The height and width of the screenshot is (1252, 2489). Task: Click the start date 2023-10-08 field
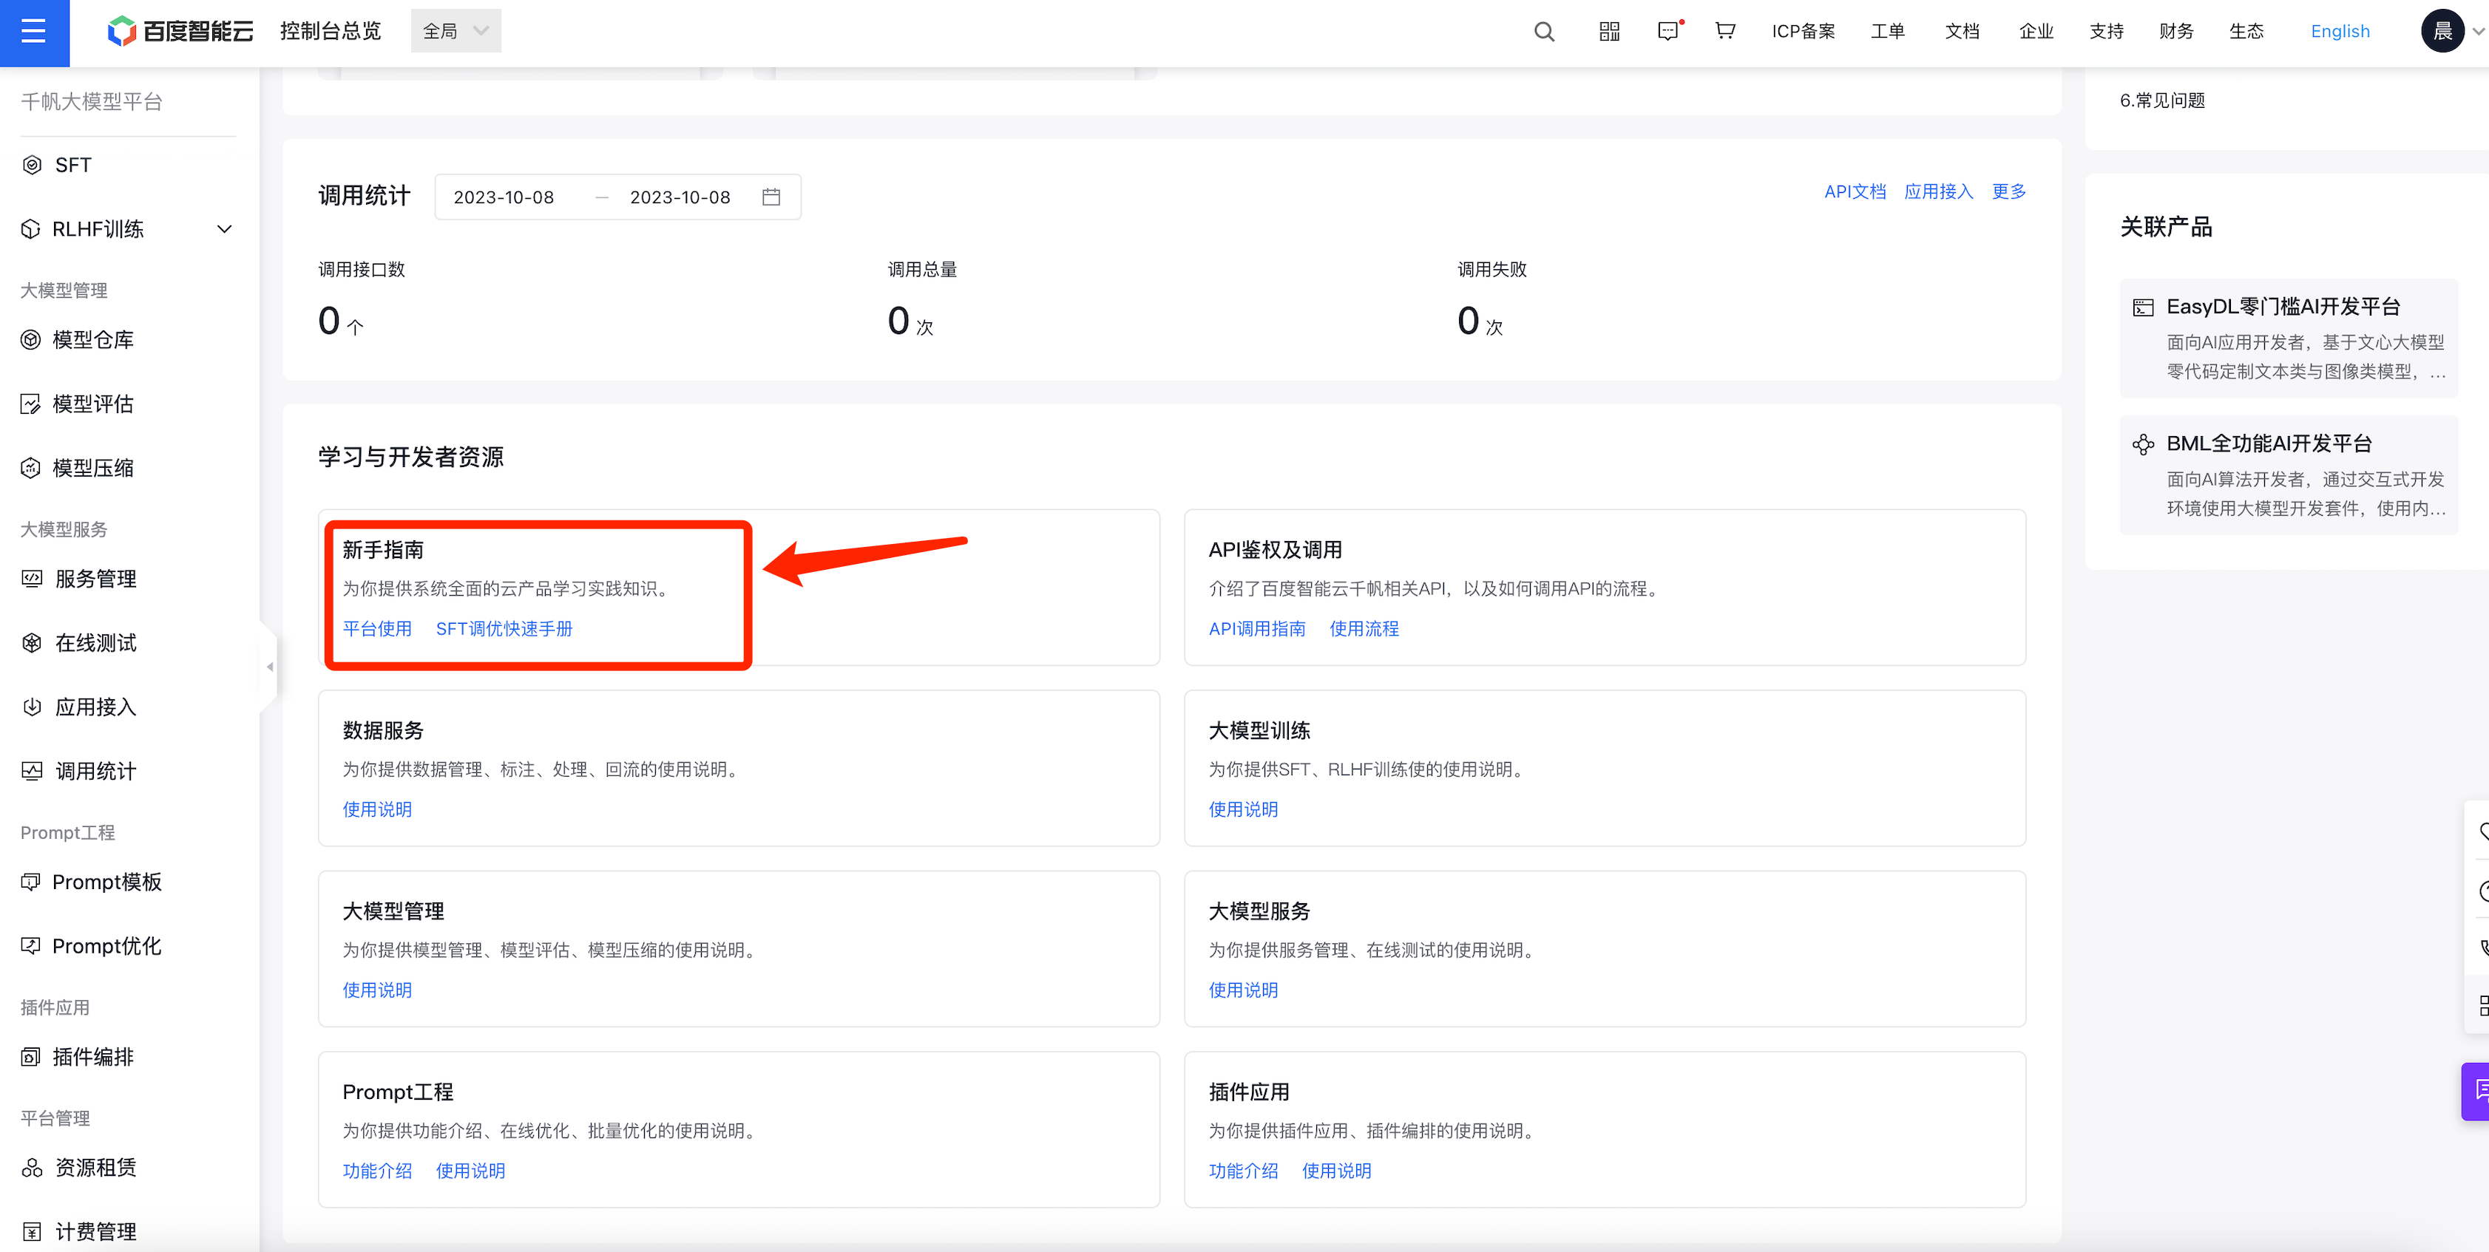(504, 197)
